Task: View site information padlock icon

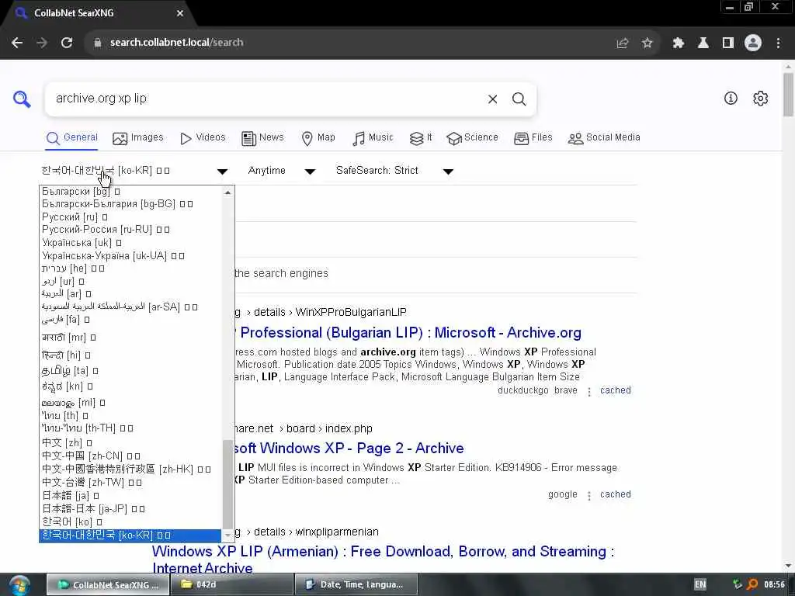Action: 98,43
